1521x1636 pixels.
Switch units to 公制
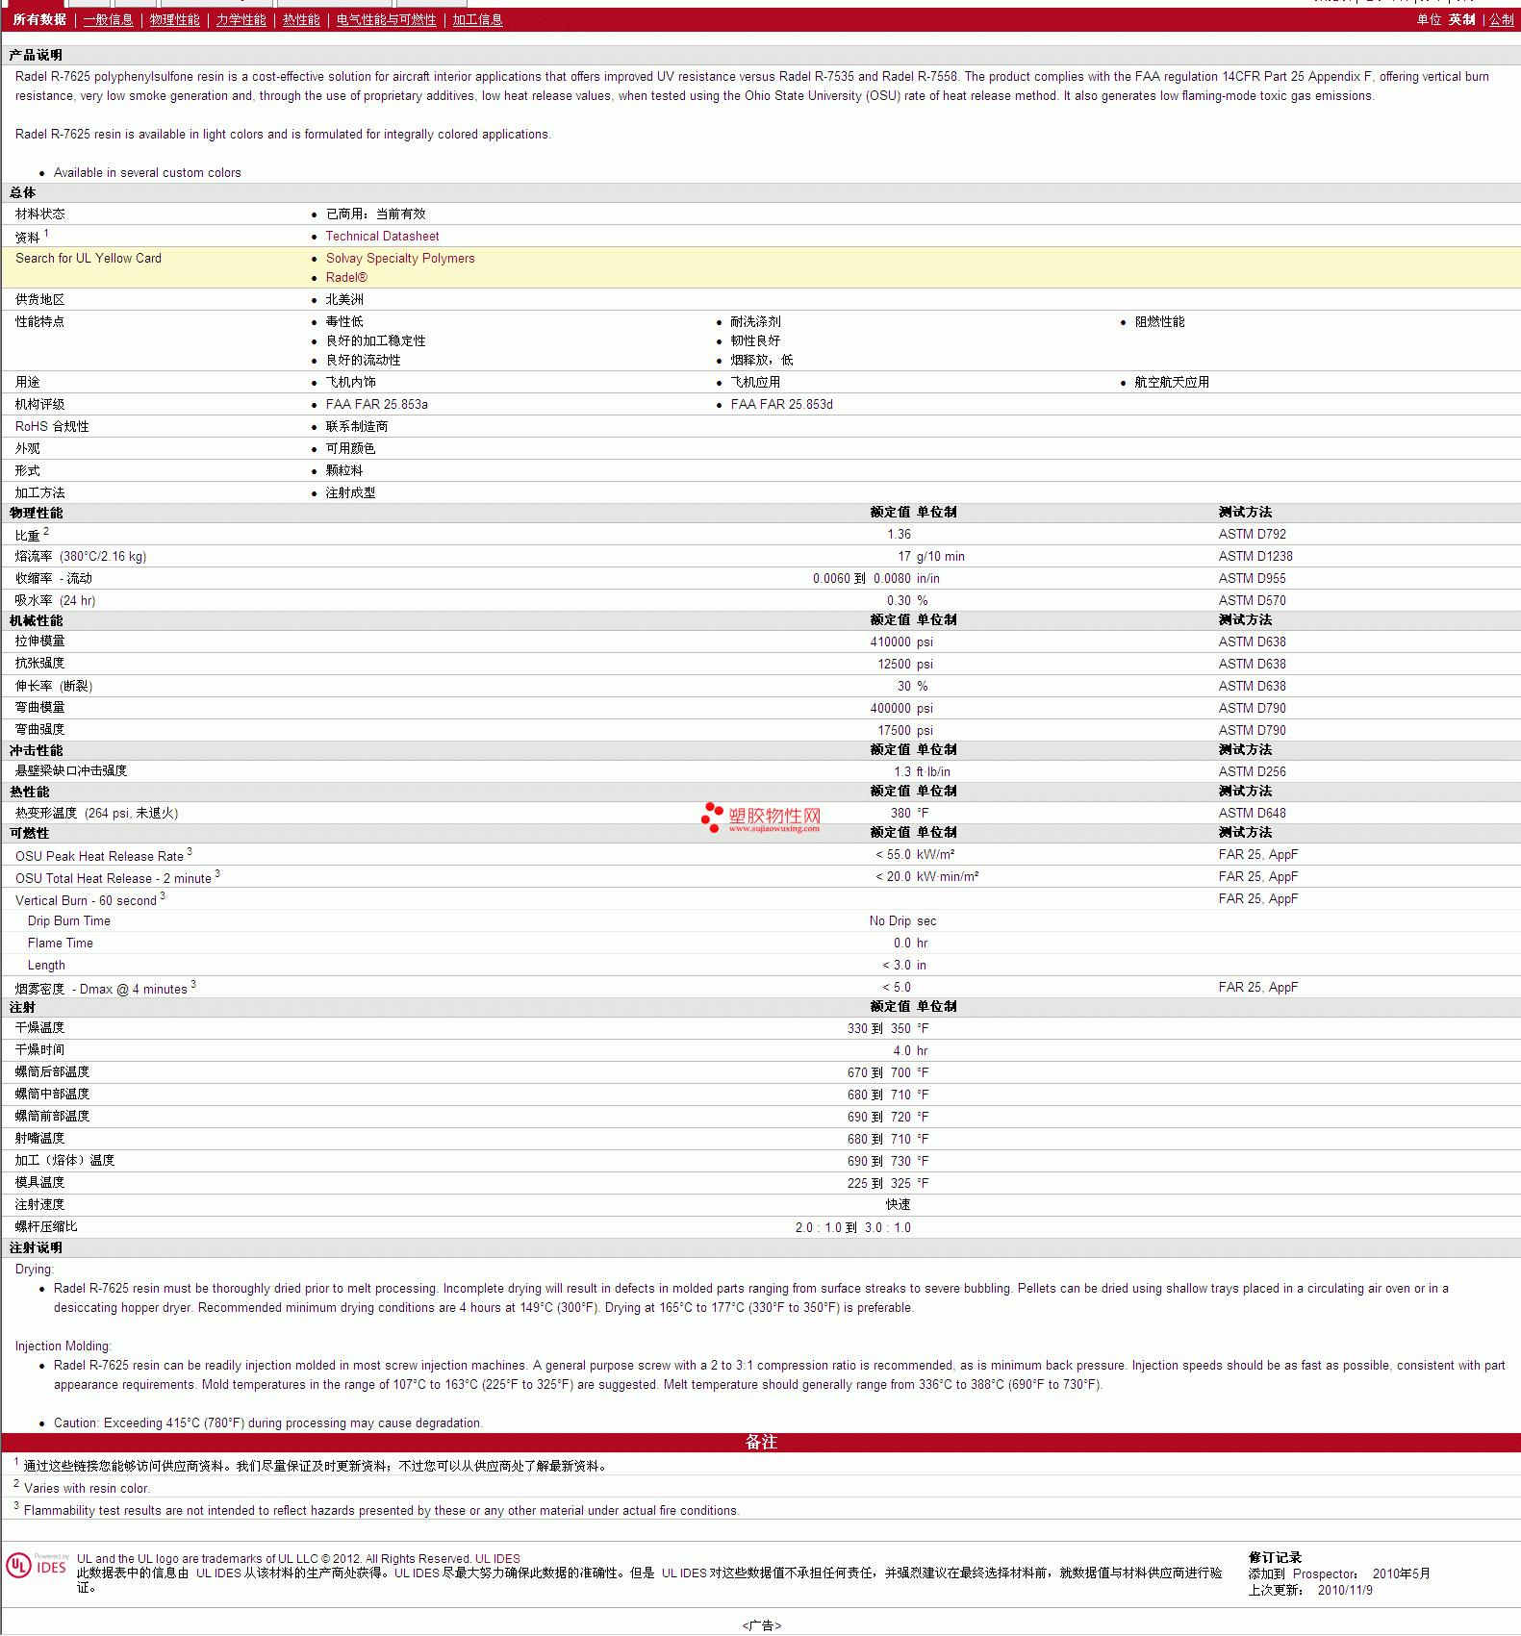pos(1501,19)
